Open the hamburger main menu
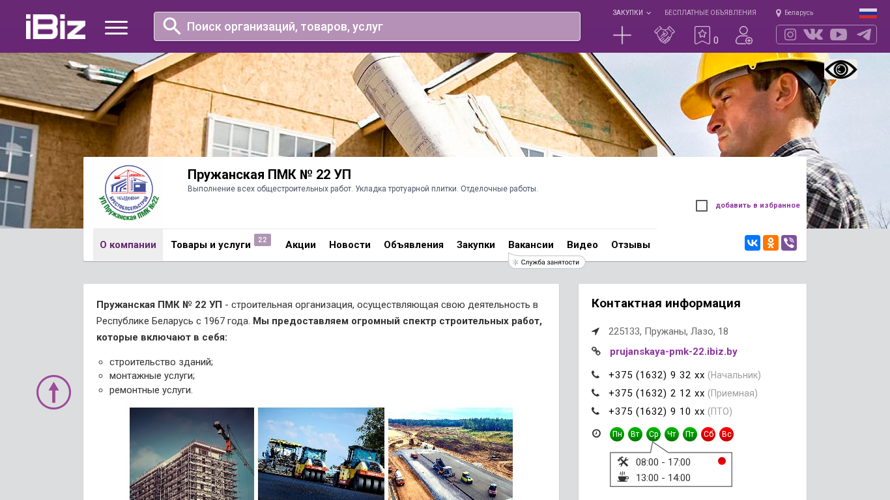 (x=116, y=27)
